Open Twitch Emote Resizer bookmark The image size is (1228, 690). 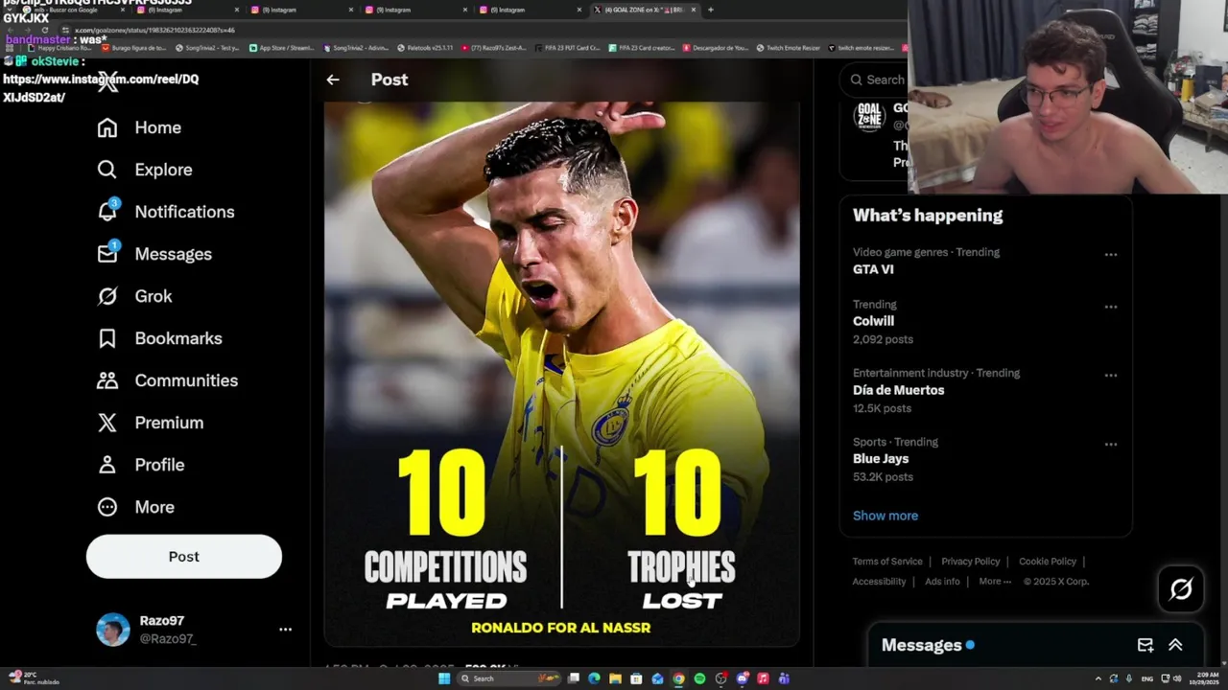click(x=789, y=47)
